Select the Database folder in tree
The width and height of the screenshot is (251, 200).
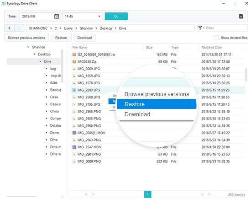point(55,125)
